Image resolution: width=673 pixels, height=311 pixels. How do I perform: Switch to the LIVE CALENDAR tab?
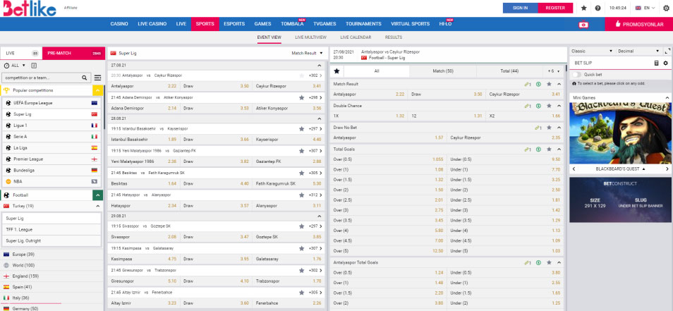[356, 37]
